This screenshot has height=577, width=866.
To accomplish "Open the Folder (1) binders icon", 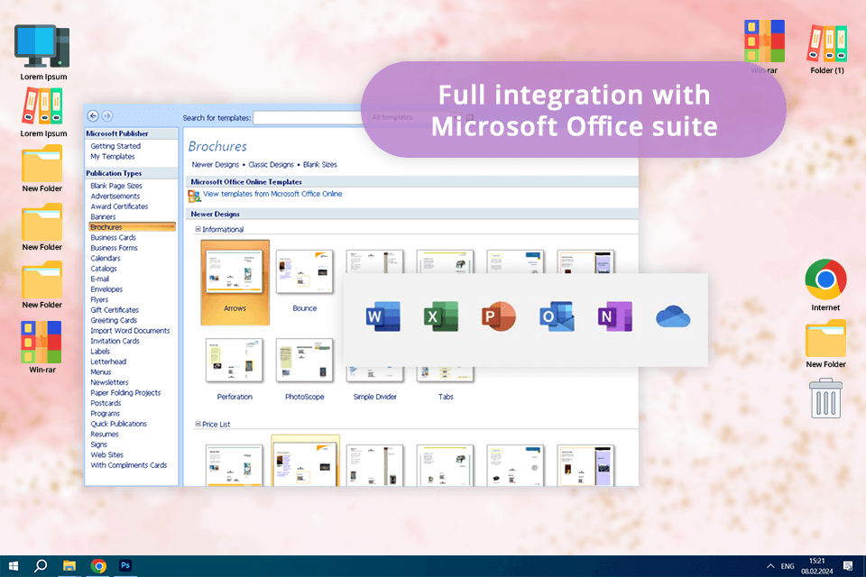I will pyautogui.click(x=827, y=43).
